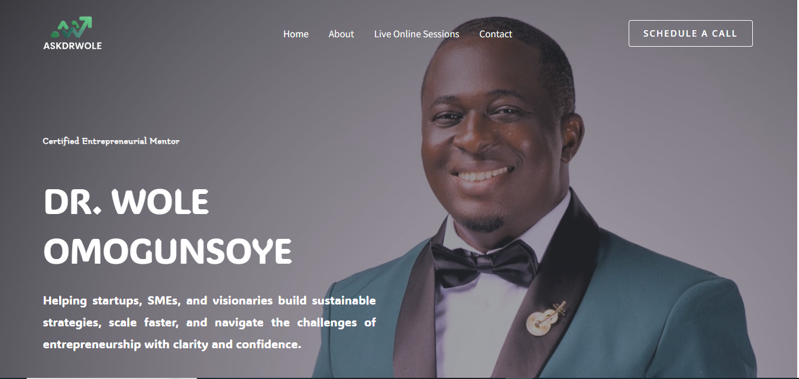The height and width of the screenshot is (379, 799).
Task: Open the About page
Action: tap(341, 34)
